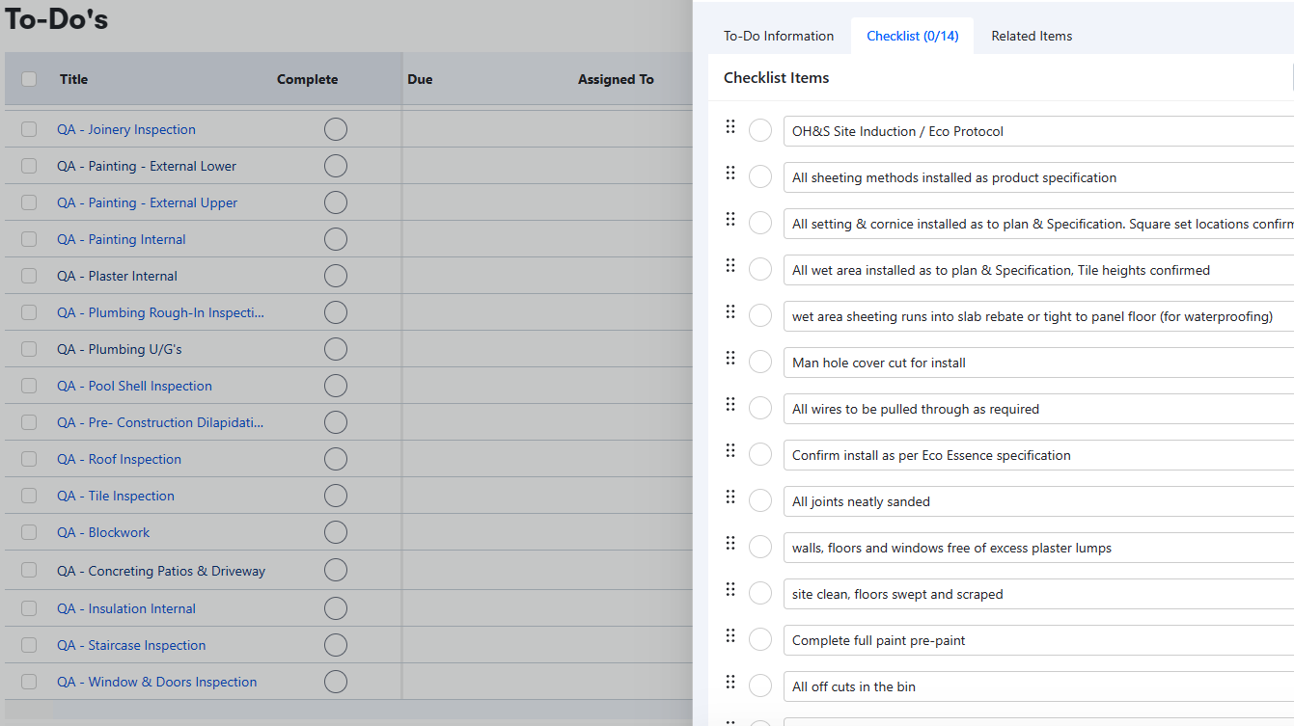
Task: Switch to the To-Do Information tab
Action: [779, 36]
